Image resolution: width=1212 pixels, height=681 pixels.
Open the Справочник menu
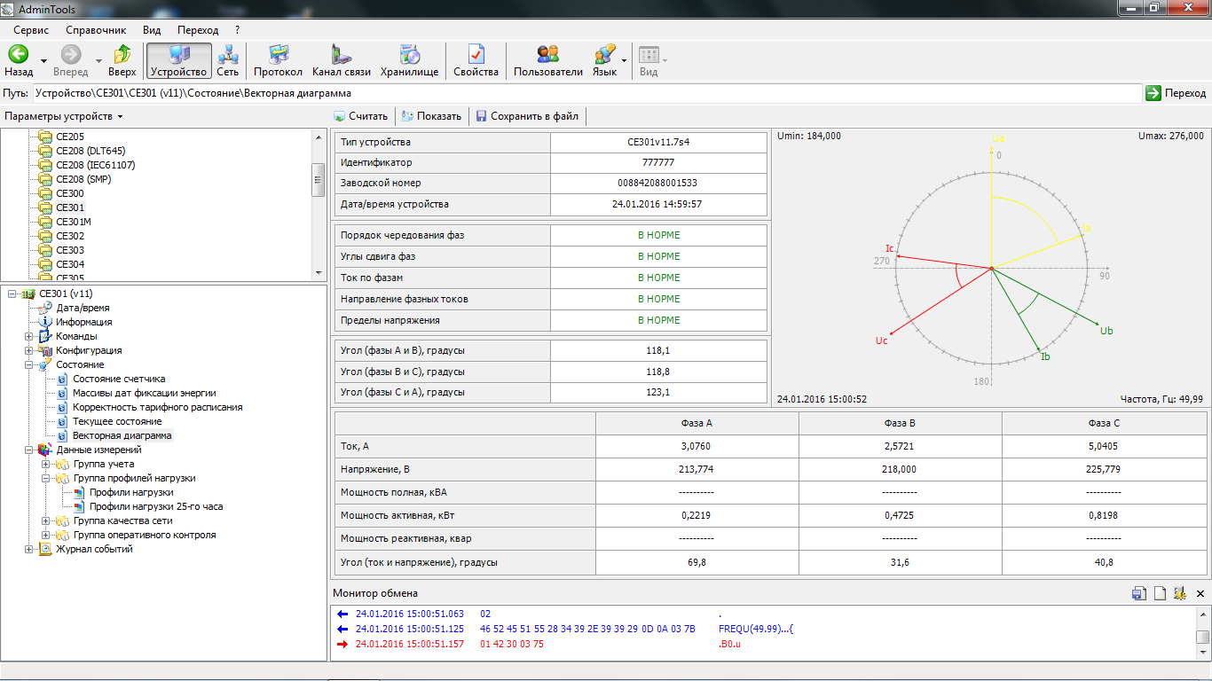click(x=98, y=30)
